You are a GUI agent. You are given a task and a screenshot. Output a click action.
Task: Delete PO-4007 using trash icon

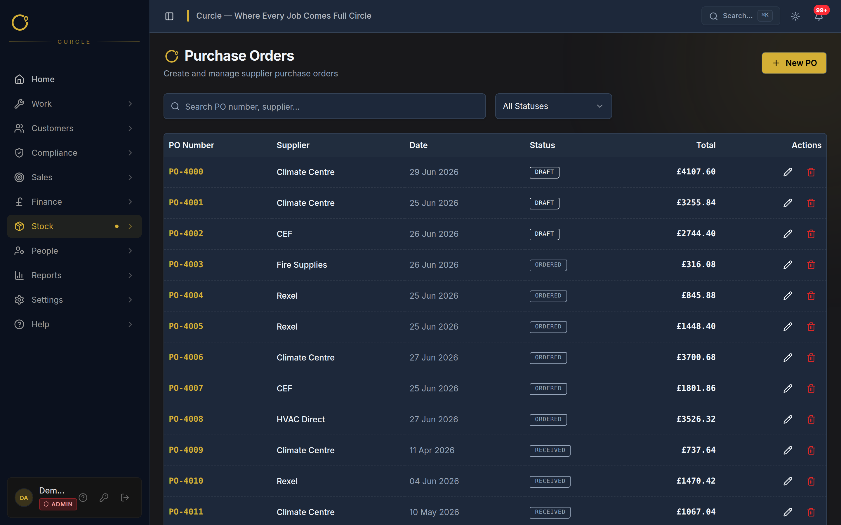pyautogui.click(x=811, y=388)
